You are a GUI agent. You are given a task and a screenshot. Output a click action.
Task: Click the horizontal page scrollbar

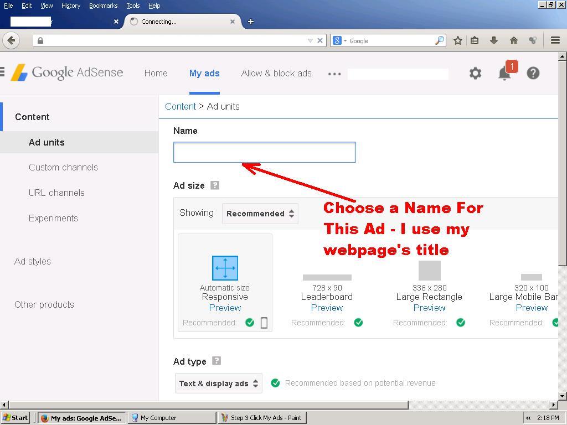pyautogui.click(x=208, y=405)
